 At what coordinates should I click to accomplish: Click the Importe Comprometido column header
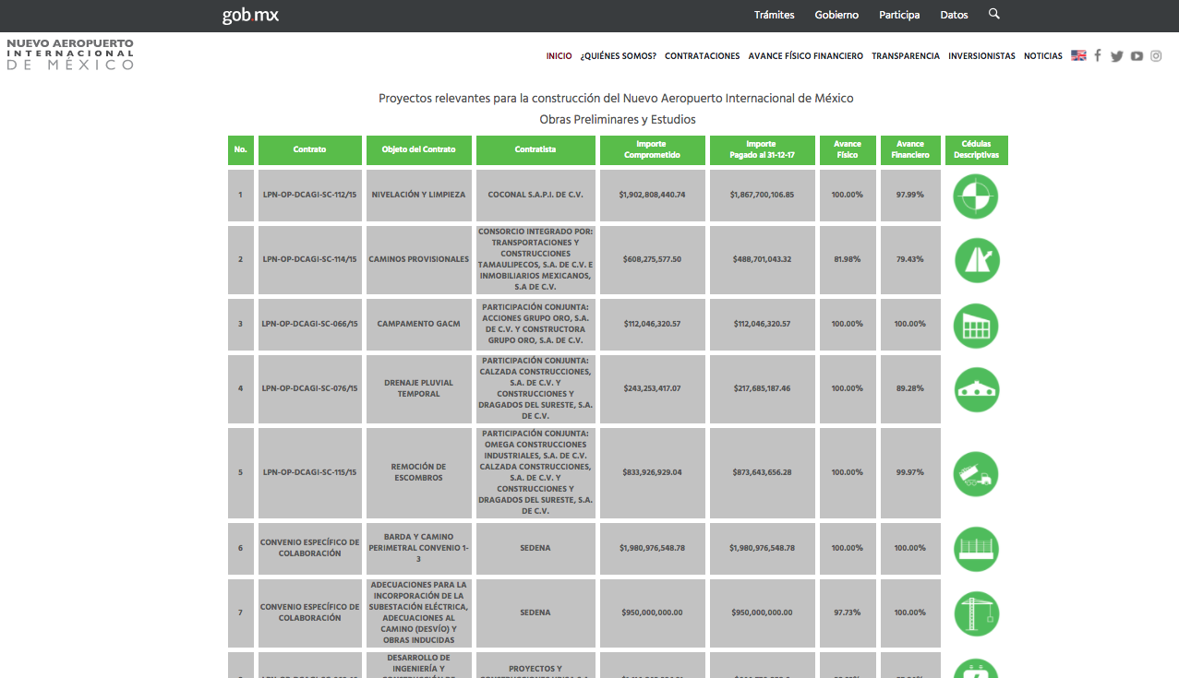(x=652, y=150)
